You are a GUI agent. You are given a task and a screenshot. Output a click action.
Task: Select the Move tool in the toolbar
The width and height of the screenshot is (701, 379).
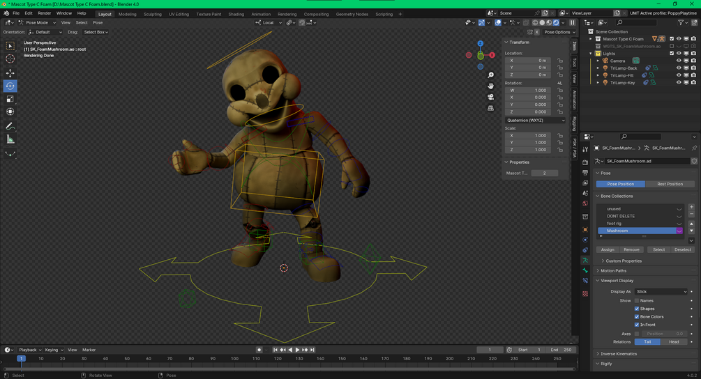[10, 73]
